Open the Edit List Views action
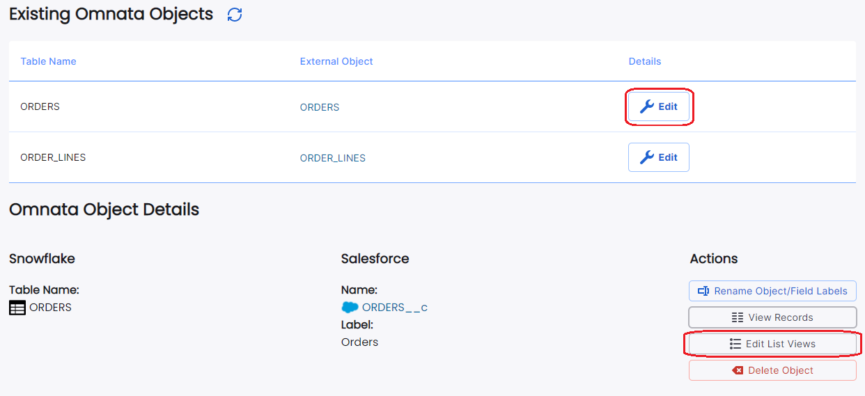865x396 pixels. 772,344
